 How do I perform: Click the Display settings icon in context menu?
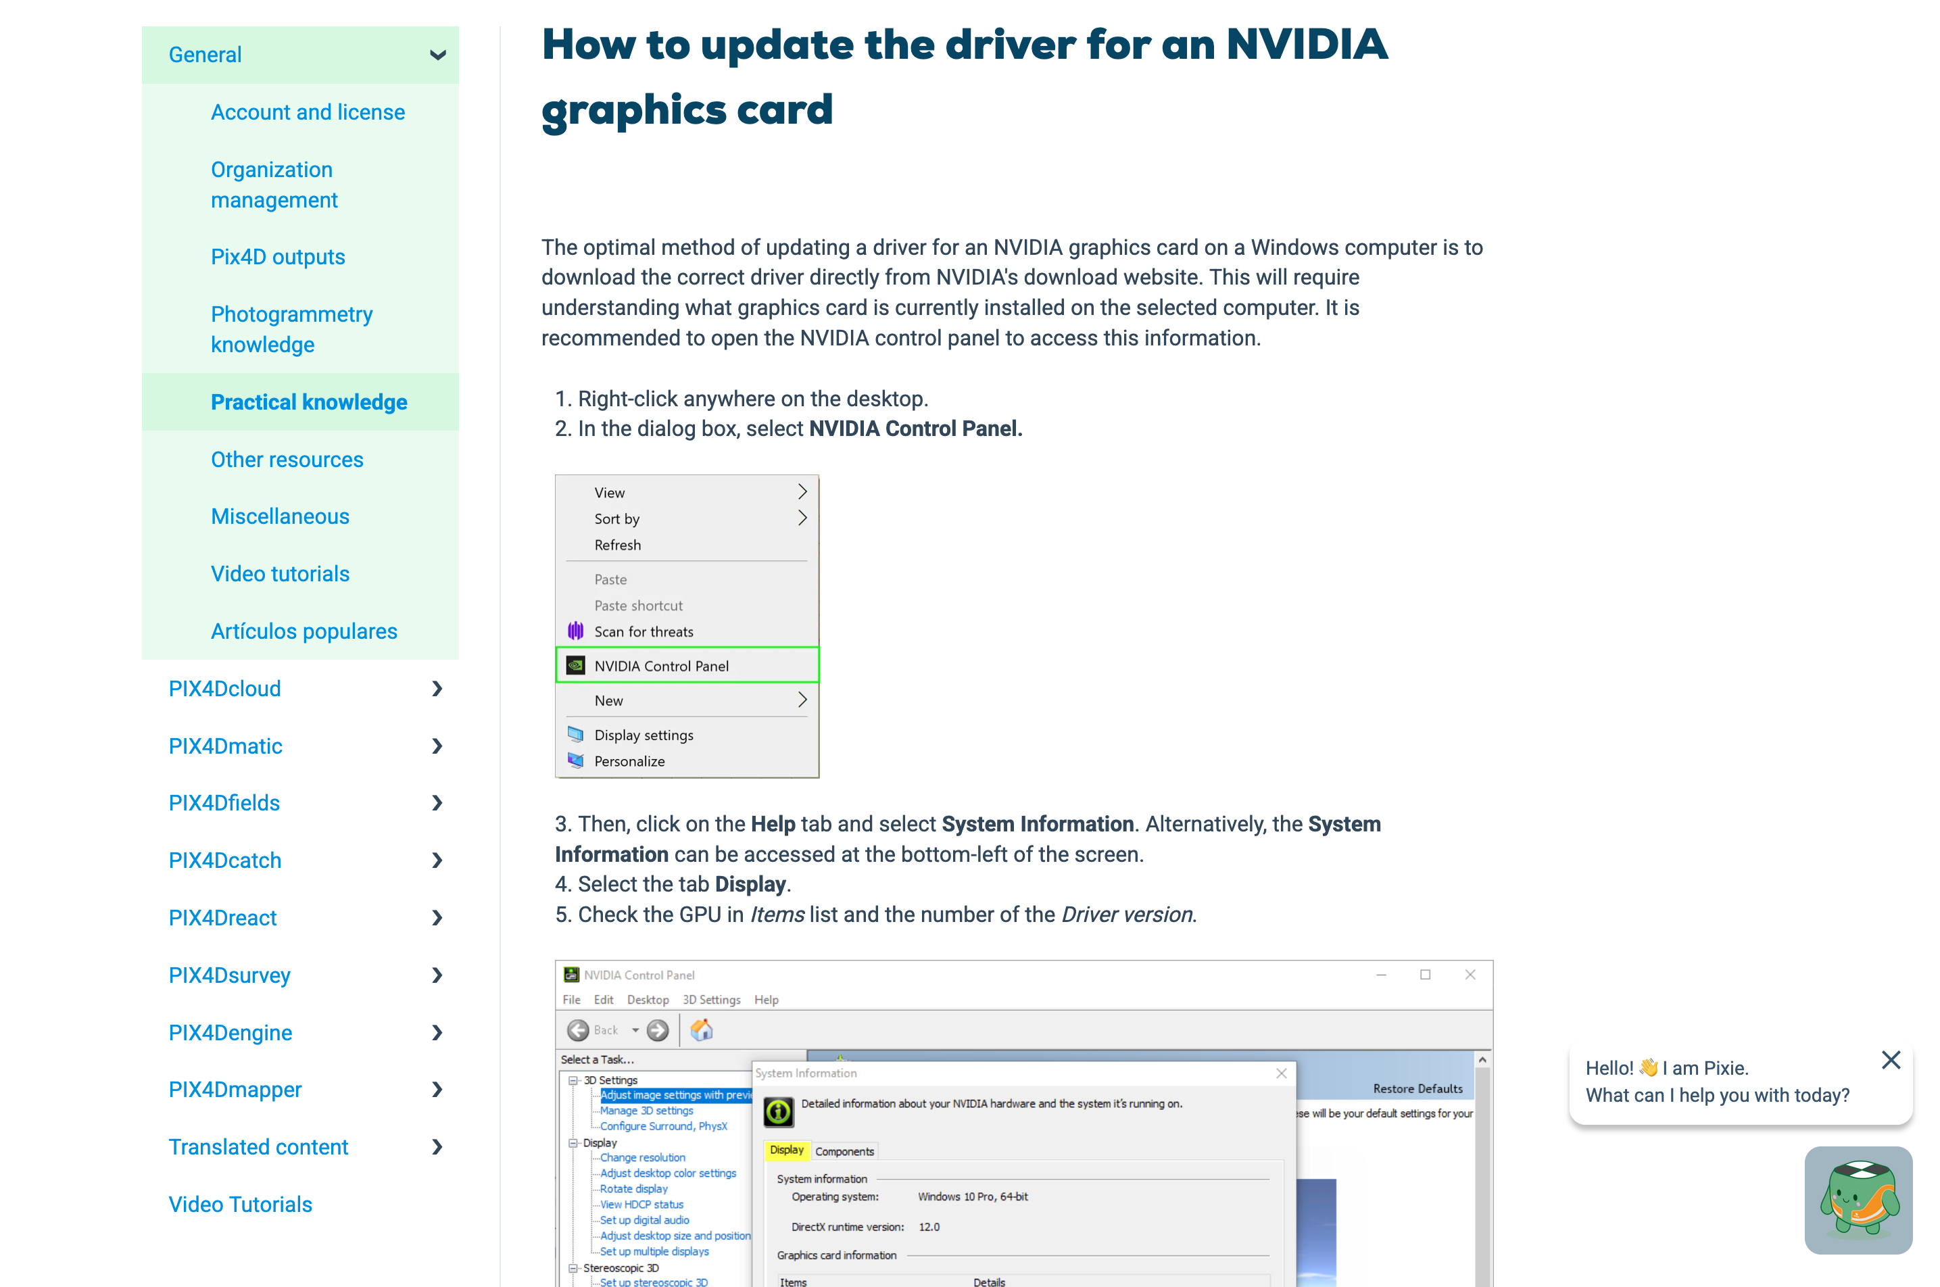pos(575,734)
